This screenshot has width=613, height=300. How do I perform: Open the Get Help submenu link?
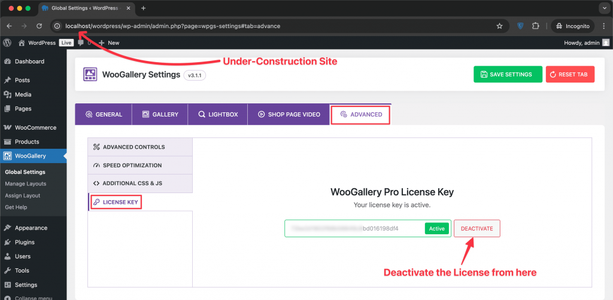(x=16, y=207)
